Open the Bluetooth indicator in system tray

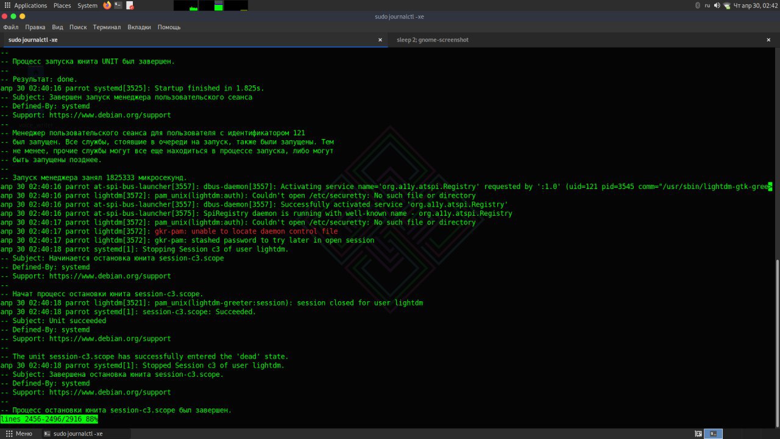(698, 5)
